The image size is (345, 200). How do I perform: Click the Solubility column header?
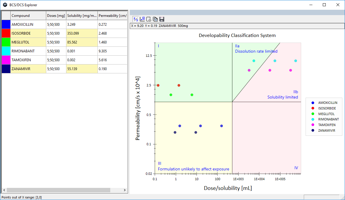point(82,16)
